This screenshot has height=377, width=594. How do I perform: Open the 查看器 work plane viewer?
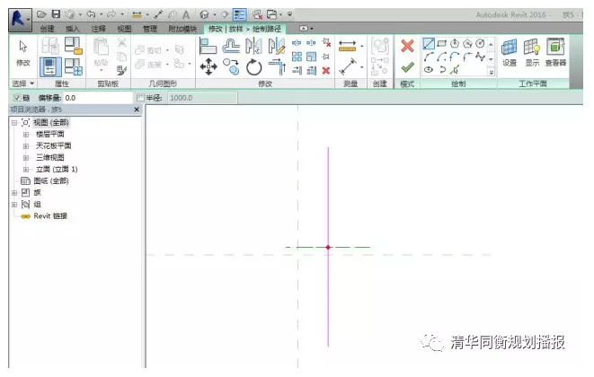(555, 53)
